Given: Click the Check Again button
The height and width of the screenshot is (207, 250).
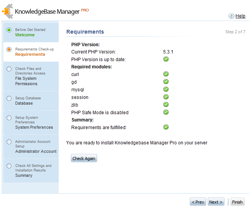Looking at the screenshot, I should [x=84, y=158].
